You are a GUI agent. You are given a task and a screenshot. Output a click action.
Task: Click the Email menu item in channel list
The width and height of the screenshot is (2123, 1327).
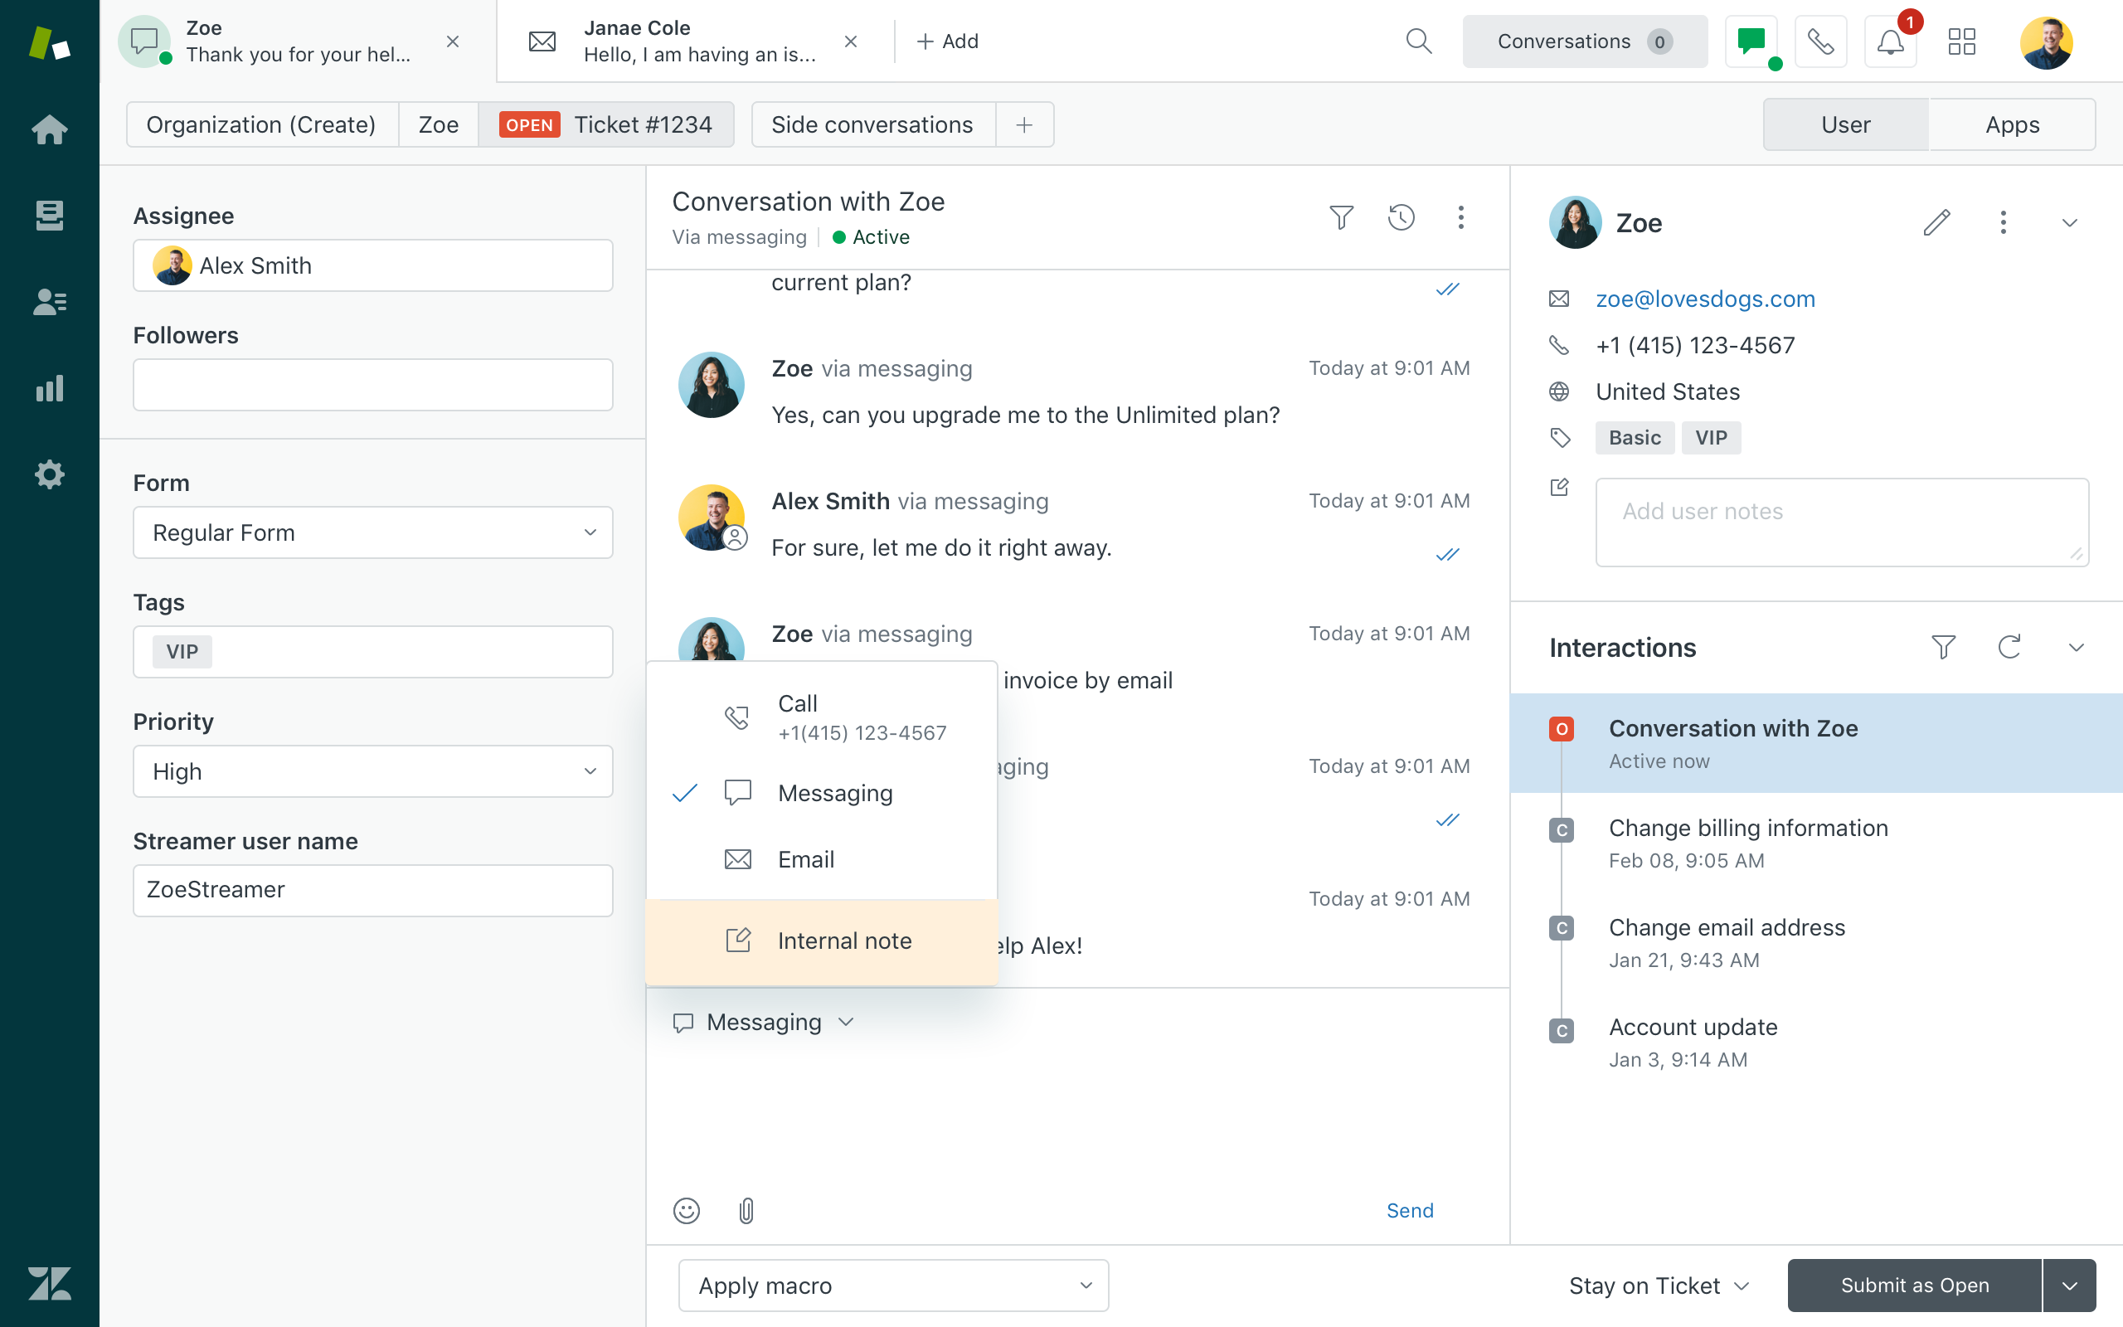(x=807, y=859)
